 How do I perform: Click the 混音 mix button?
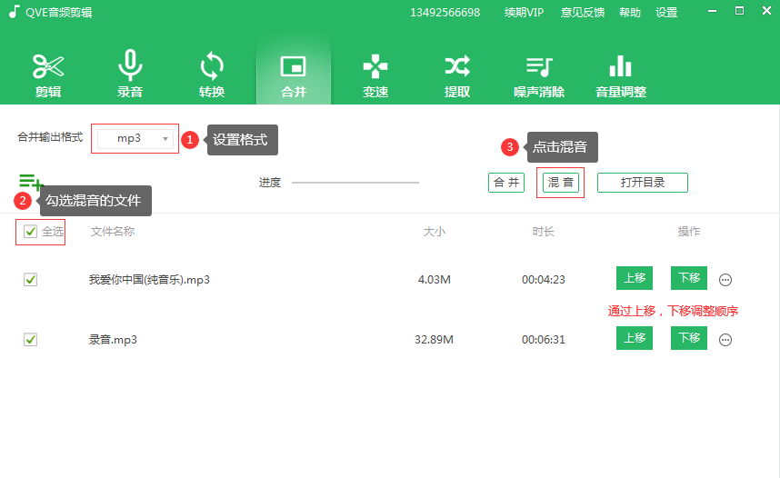(561, 183)
